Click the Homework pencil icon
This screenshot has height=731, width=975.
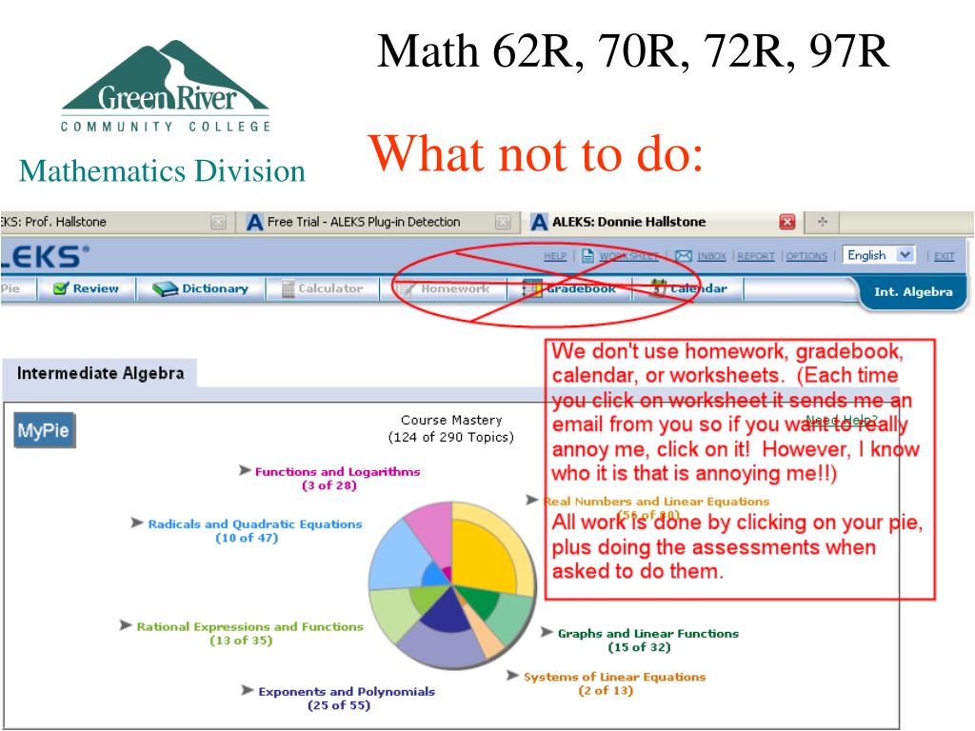coord(406,289)
